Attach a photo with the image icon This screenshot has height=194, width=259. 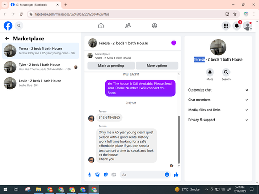[97, 175]
